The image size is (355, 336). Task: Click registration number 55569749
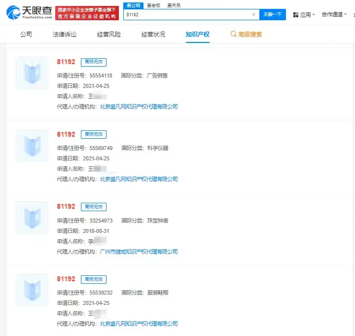coord(101,148)
